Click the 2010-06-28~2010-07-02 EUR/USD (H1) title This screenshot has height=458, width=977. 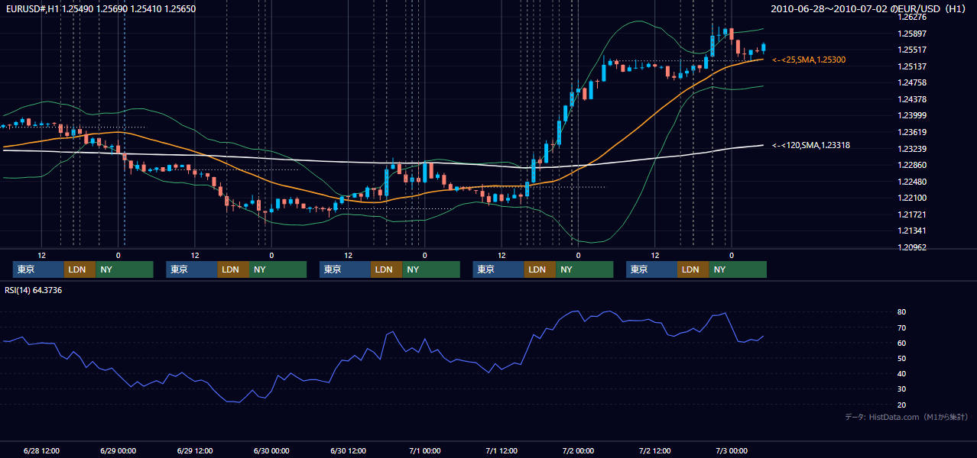(868, 9)
